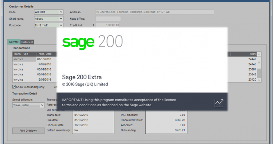Click the Head office field

(108, 19)
